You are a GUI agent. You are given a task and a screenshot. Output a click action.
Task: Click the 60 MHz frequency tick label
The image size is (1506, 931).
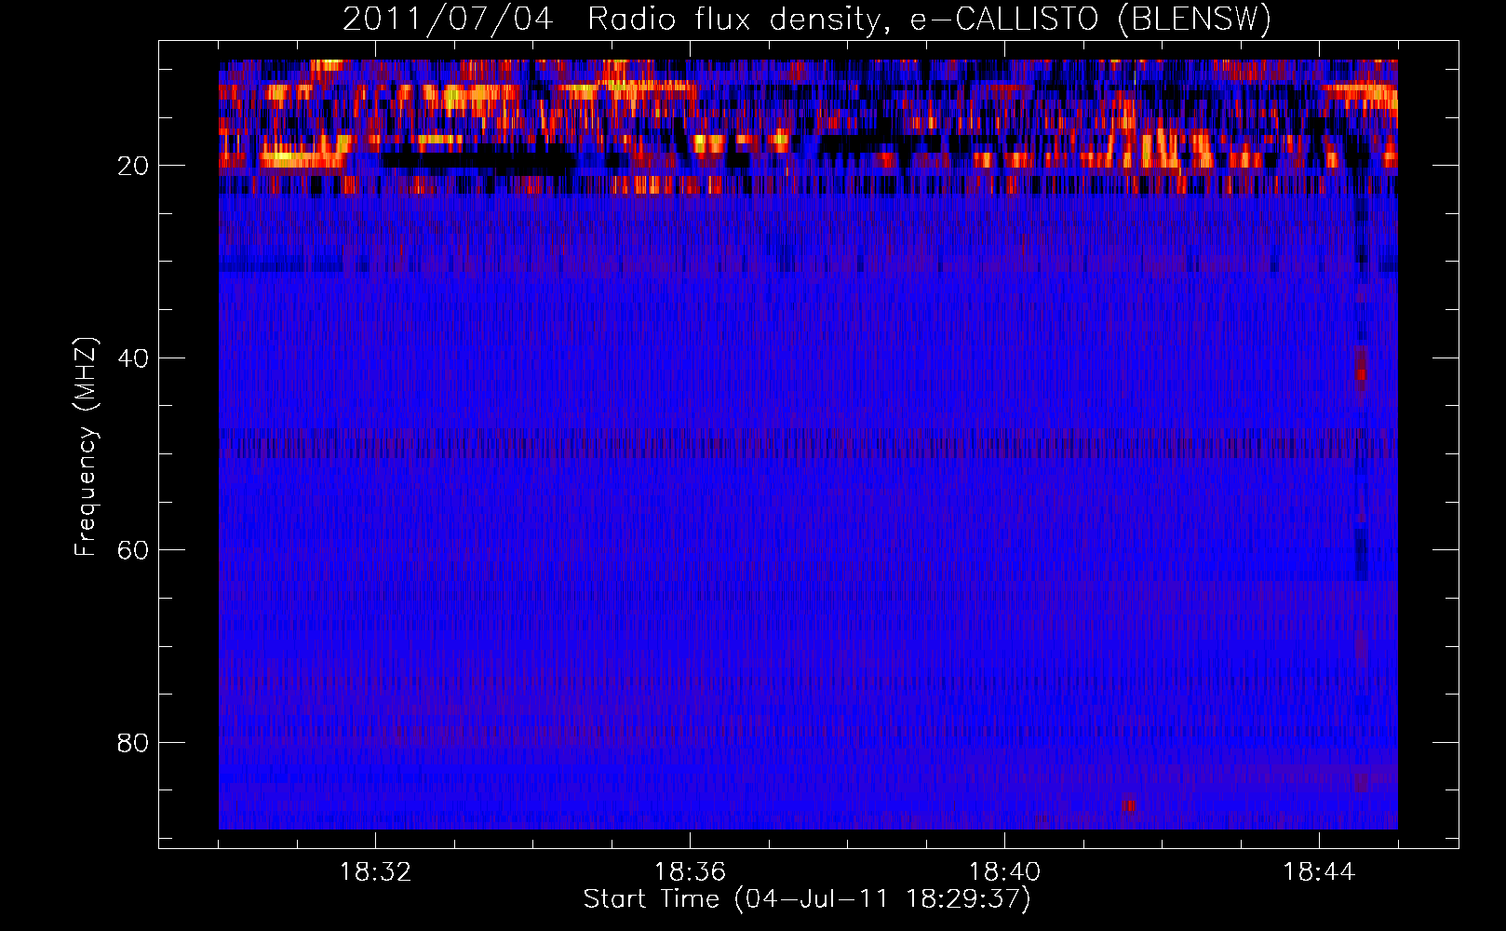134,550
